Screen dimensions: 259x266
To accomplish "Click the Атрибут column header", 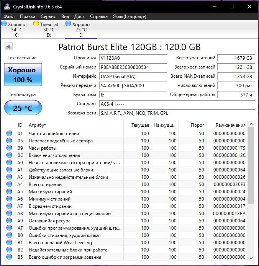I will click(75, 125).
